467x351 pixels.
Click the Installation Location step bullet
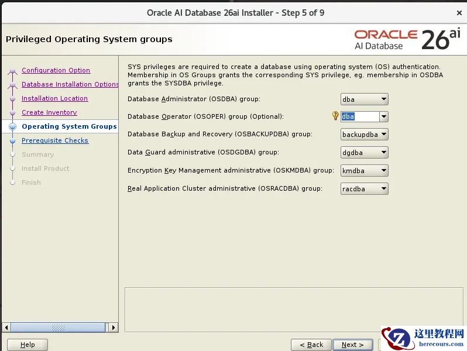click(12, 98)
